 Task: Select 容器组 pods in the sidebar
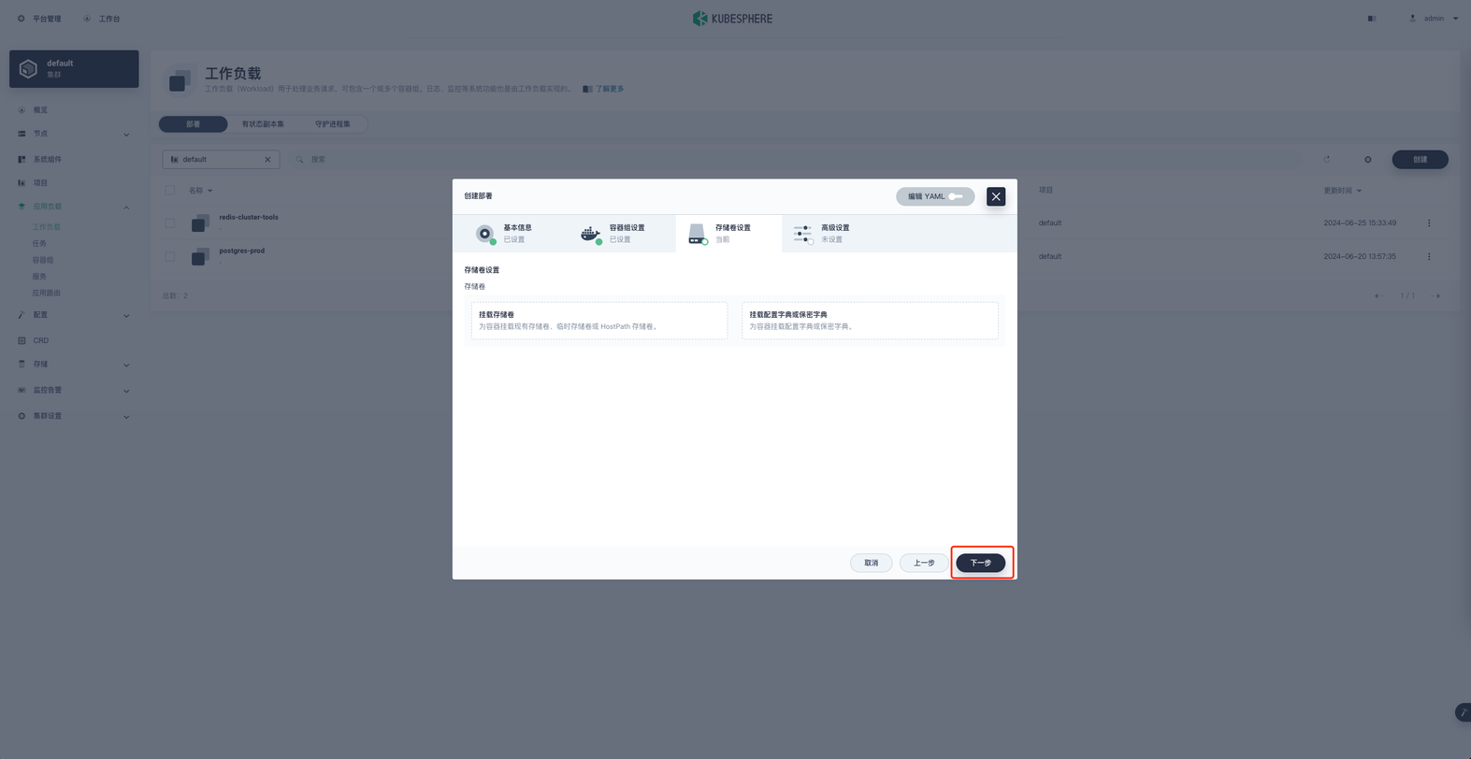(x=43, y=260)
